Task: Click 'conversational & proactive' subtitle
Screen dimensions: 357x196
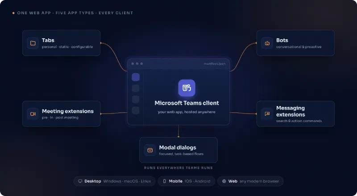Action: click(x=299, y=47)
